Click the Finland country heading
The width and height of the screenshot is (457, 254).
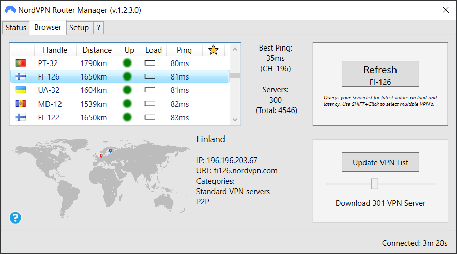(211, 139)
